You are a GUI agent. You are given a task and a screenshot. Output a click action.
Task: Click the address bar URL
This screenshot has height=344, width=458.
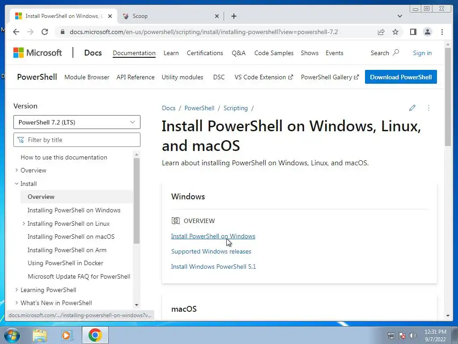204,32
